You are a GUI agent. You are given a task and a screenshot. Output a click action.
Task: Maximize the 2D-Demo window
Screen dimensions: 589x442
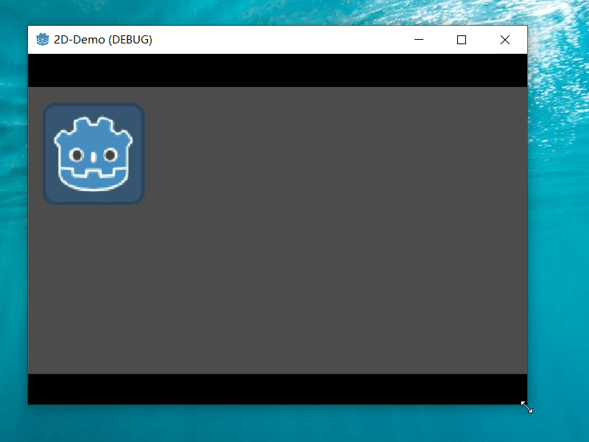tap(462, 40)
